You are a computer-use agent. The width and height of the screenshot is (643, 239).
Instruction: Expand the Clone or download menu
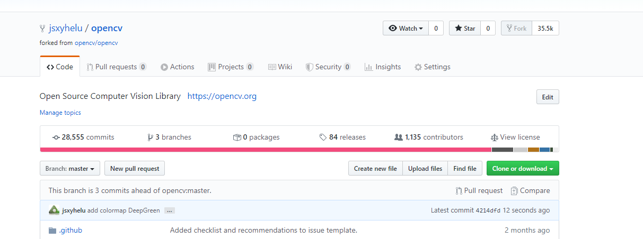coord(522,169)
